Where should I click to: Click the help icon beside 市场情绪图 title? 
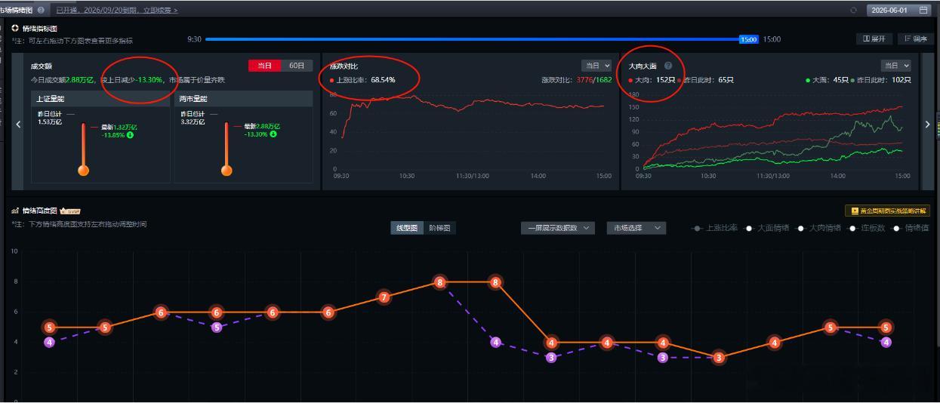point(41,10)
